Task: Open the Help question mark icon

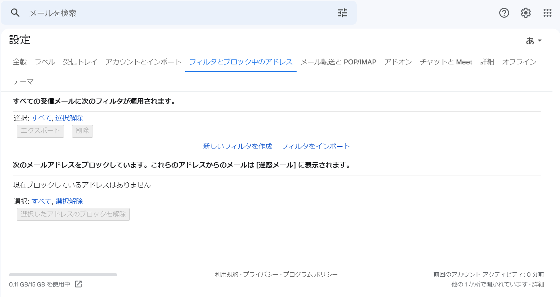Action: 504,13
